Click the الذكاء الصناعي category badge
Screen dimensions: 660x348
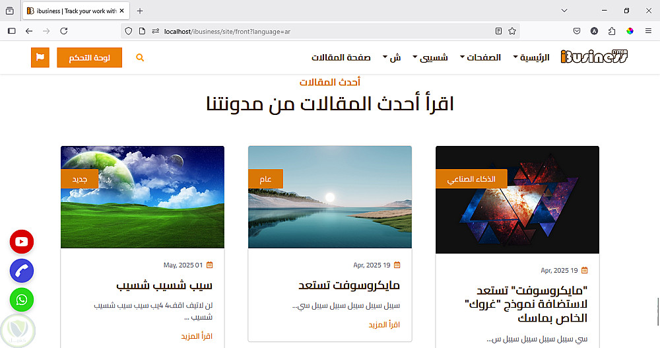coord(471,179)
